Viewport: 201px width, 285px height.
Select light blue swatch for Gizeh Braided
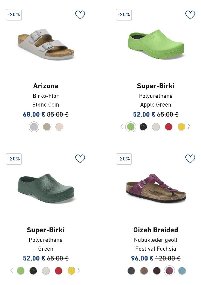[182, 271]
